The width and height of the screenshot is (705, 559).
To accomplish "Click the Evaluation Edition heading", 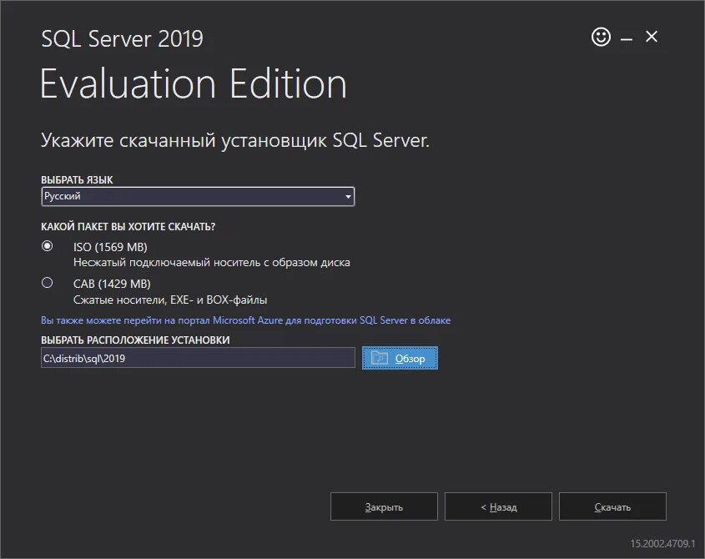I will pos(194,83).
